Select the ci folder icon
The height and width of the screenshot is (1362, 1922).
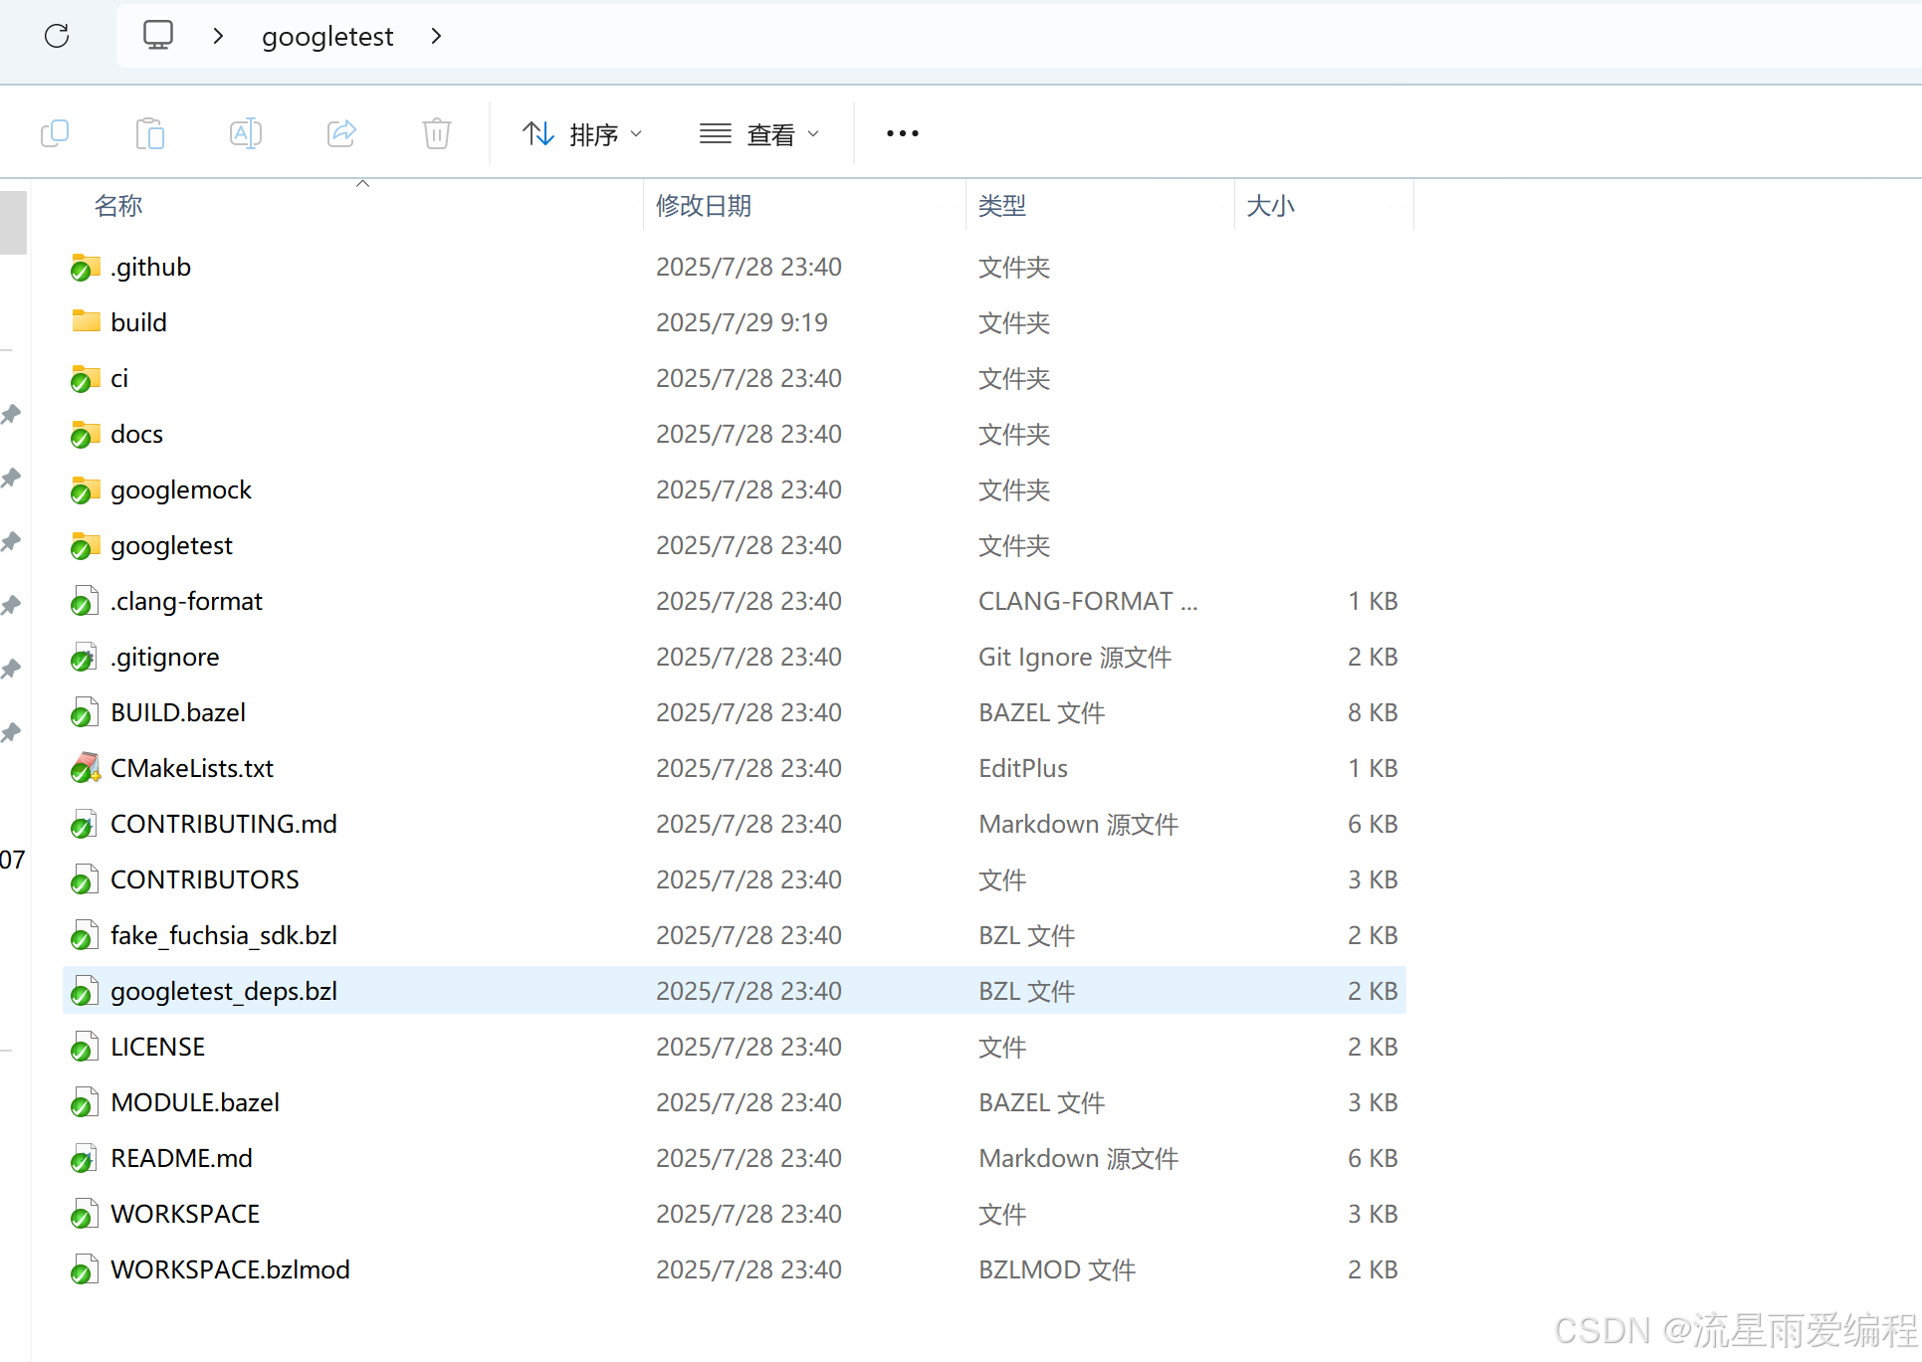[x=86, y=378]
